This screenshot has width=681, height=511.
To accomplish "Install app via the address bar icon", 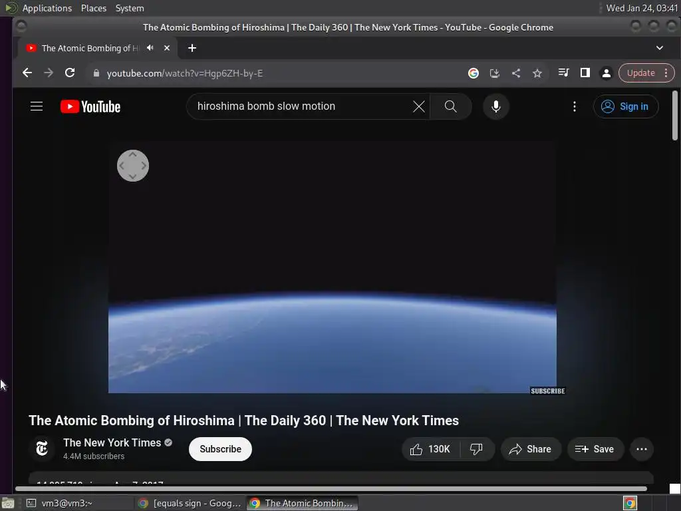I will pos(495,73).
